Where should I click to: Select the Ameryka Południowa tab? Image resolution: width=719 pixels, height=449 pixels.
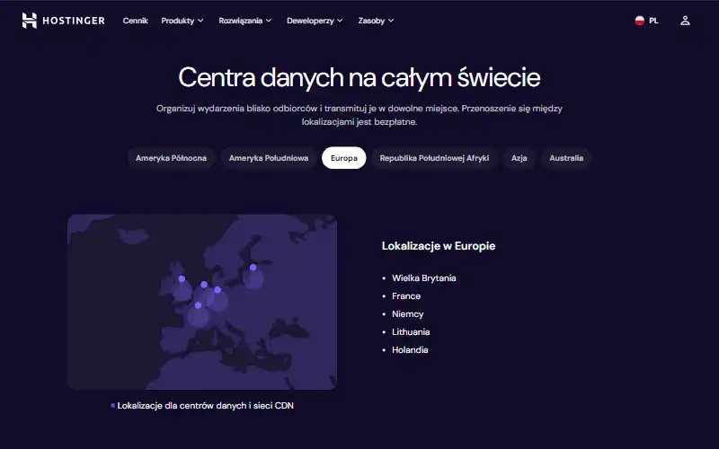point(269,158)
